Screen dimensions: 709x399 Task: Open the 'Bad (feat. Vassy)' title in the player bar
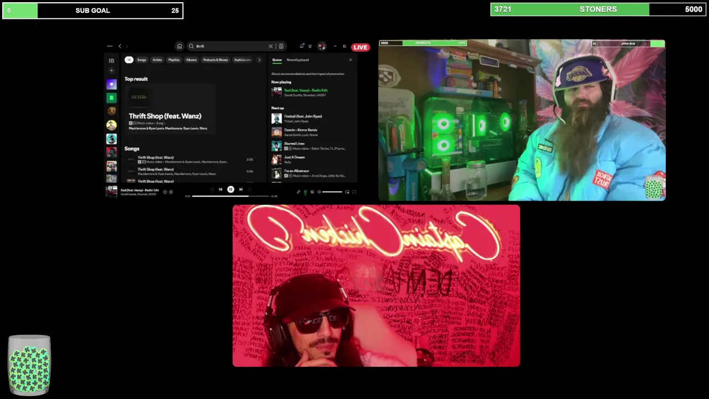tap(140, 190)
